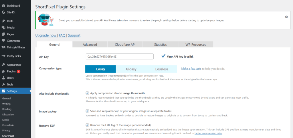Click the blue API key valid checkmark
This screenshot has height=138, width=293.
(x=163, y=56)
